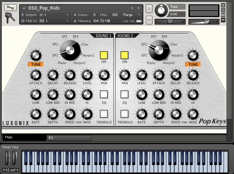This screenshot has width=234, height=174.
Task: Open the Midi Ch dropdown
Action: [68, 21]
